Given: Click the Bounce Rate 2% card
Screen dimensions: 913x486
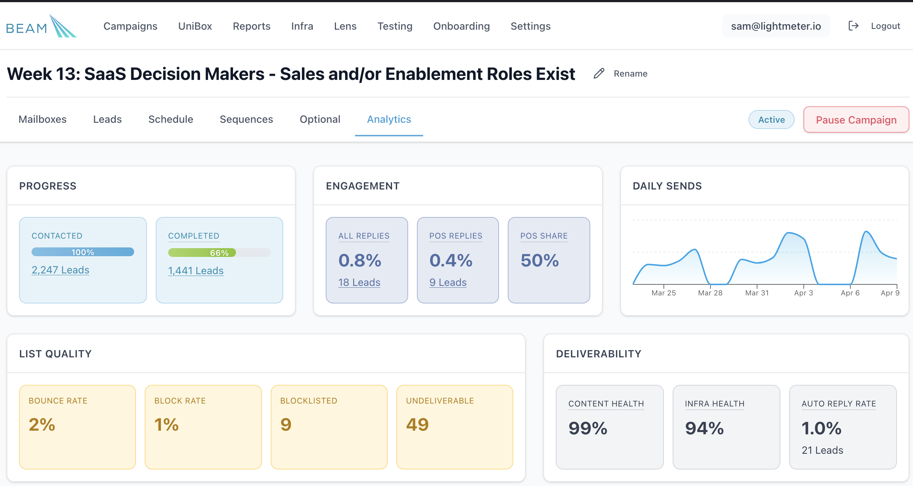Looking at the screenshot, I should click(x=77, y=427).
